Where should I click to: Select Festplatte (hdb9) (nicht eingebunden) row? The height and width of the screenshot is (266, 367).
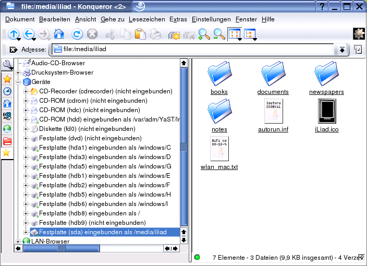pyautogui.click(x=92, y=223)
